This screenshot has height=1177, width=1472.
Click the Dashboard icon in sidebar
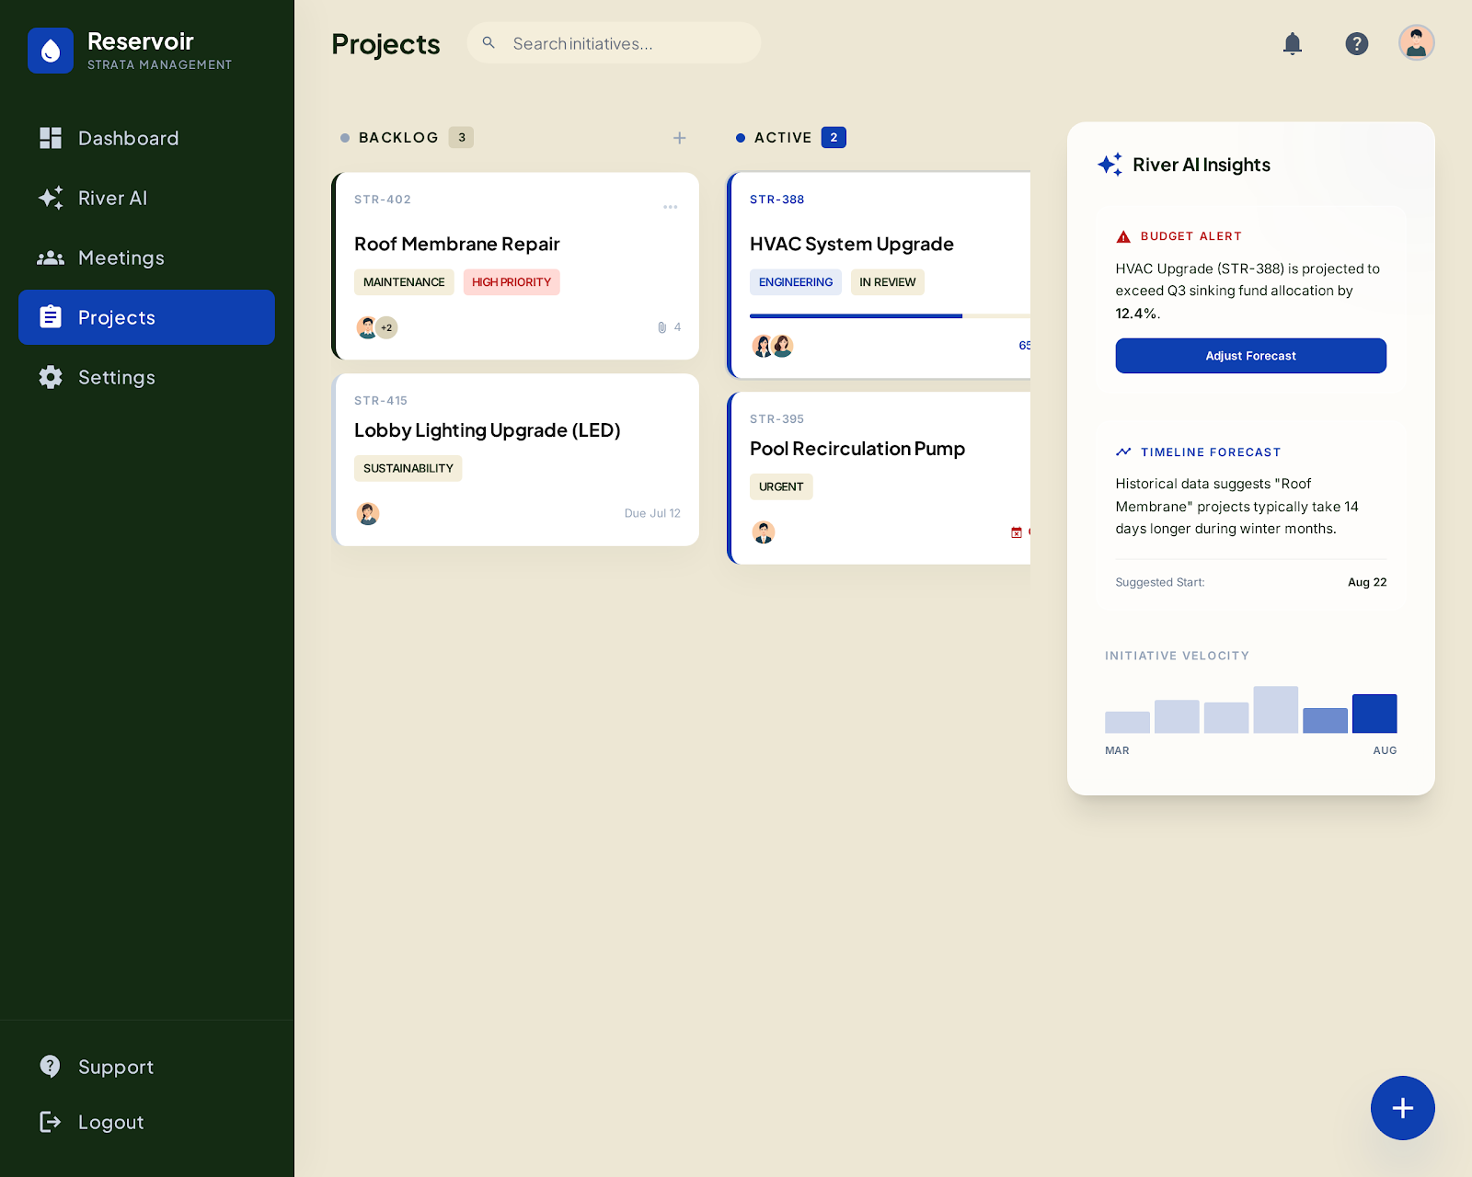pyautogui.click(x=51, y=138)
